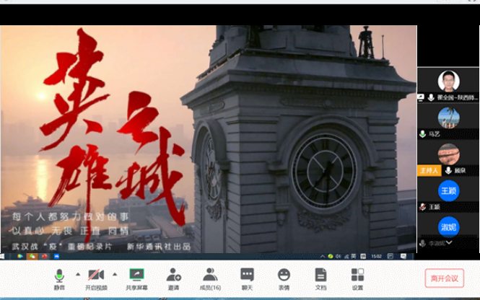
Task: Open the chat (聊天) panel
Action: click(x=247, y=278)
